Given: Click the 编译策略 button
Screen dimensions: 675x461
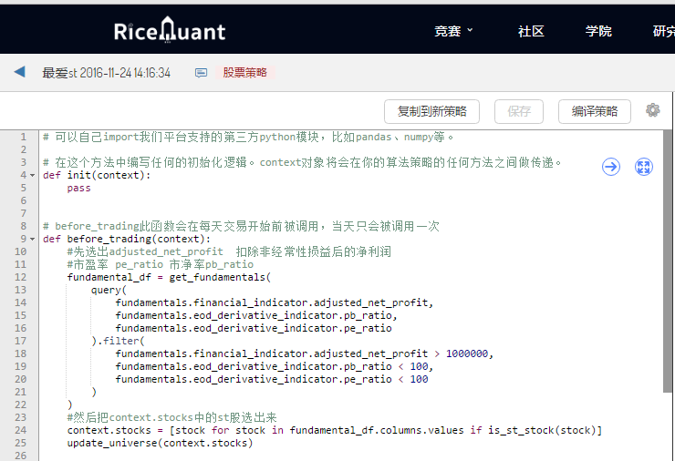Looking at the screenshot, I should coord(595,111).
